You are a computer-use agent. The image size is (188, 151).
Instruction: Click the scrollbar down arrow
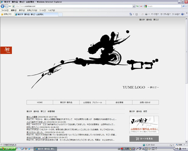[186, 142]
